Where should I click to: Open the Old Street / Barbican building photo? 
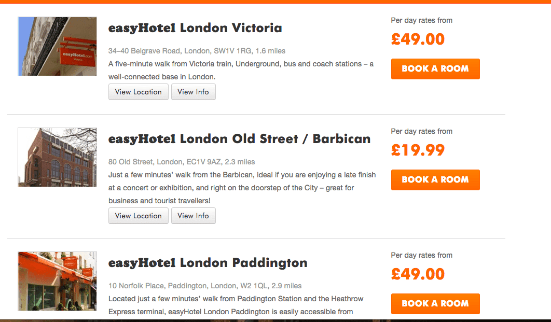[x=57, y=157]
